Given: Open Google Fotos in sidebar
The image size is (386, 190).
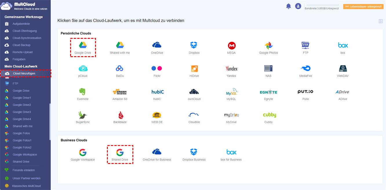Looking at the screenshot, I should tap(21, 133).
